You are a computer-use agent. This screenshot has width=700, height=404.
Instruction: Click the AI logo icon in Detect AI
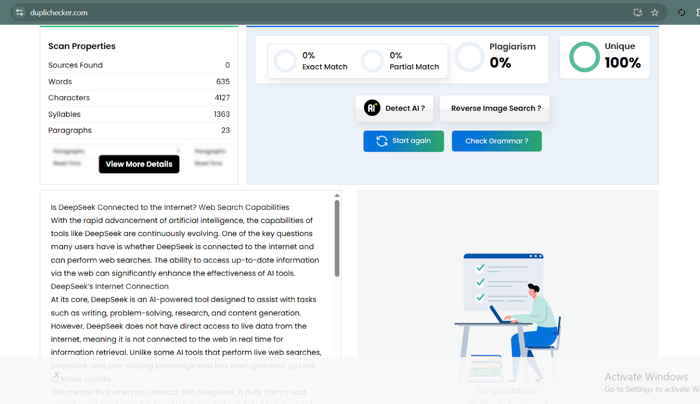(x=372, y=107)
